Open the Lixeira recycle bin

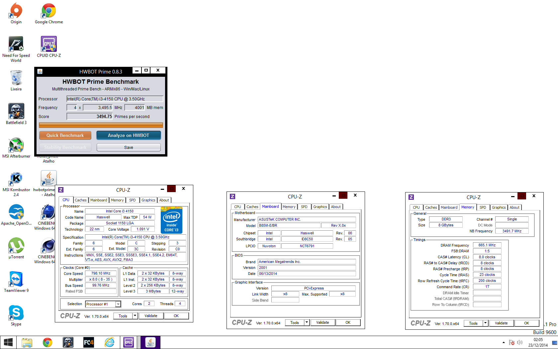click(16, 80)
